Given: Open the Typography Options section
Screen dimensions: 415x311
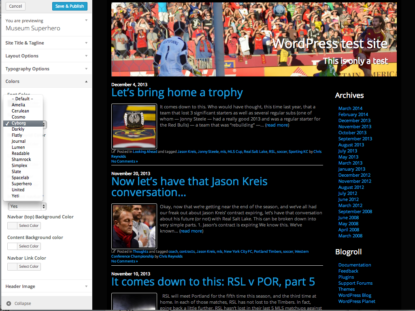Looking at the screenshot, I should (46, 69).
